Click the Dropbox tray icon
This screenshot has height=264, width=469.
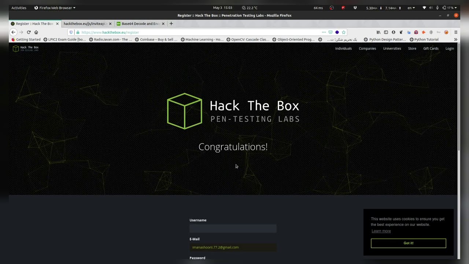coord(355,8)
